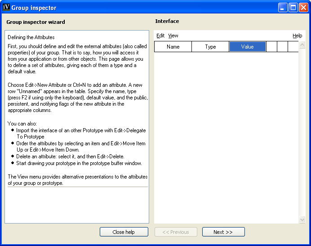Image resolution: width=311 pixels, height=246 pixels.
Task: Click the scrollbar up arrow in Interface table
Action: tap(302, 45)
